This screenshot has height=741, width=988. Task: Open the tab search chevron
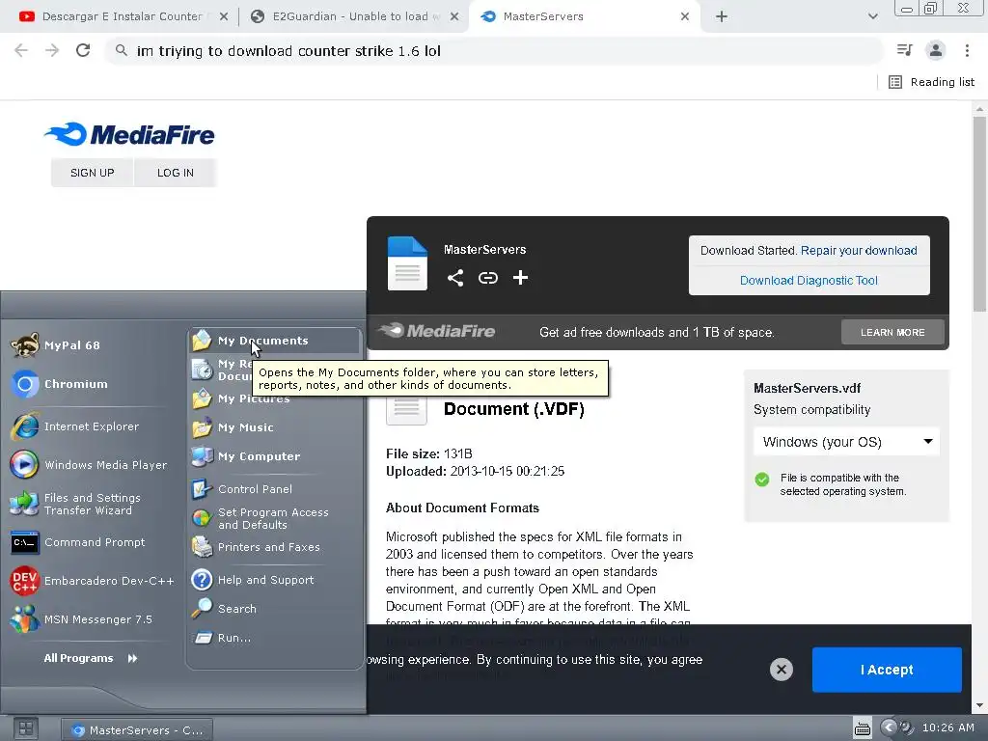tap(872, 16)
